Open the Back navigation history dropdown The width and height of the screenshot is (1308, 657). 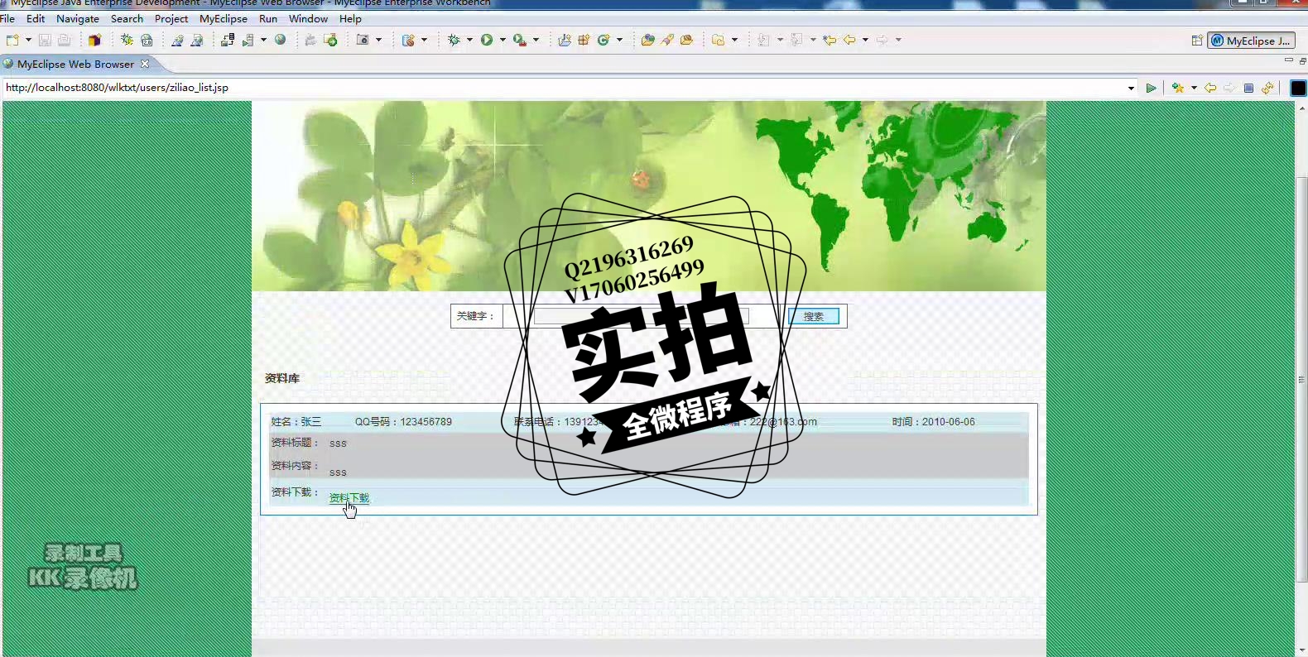[865, 40]
